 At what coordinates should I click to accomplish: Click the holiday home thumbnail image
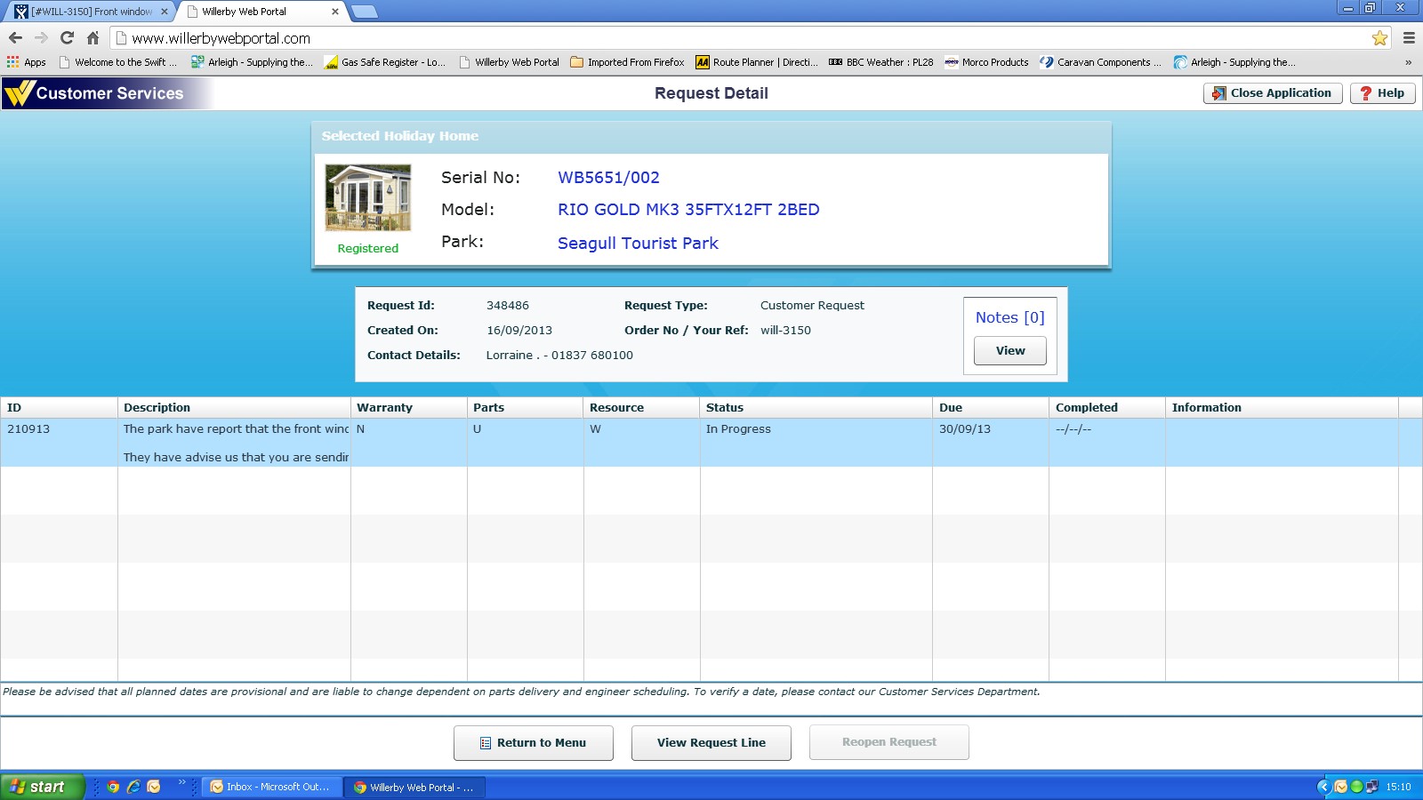[368, 197]
